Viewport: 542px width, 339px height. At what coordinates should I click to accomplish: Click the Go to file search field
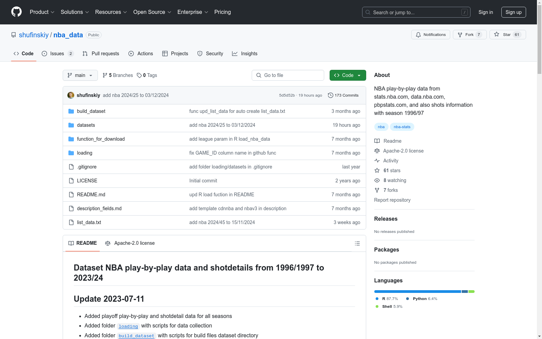[288, 75]
